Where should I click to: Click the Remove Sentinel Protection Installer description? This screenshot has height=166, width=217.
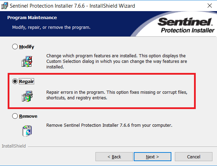[x=109, y=125]
